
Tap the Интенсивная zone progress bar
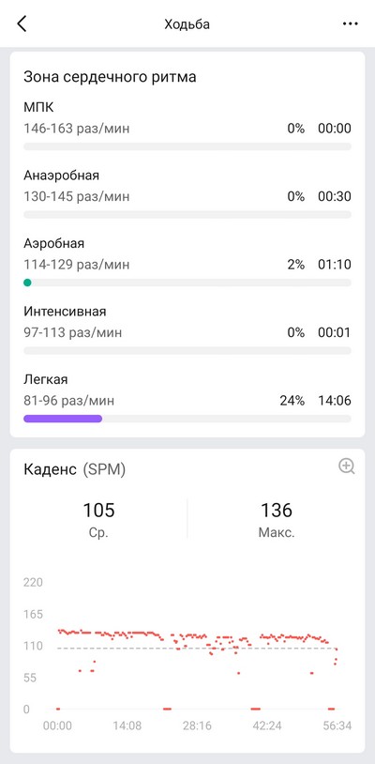[187, 350]
